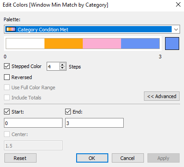Click the Cancel button
This screenshot has width=184, height=167.
pos(128,158)
